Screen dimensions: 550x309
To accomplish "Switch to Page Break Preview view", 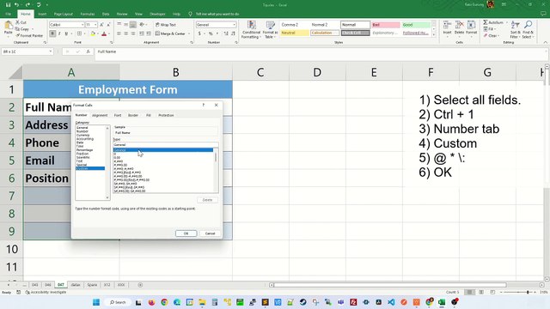I will tap(492, 292).
